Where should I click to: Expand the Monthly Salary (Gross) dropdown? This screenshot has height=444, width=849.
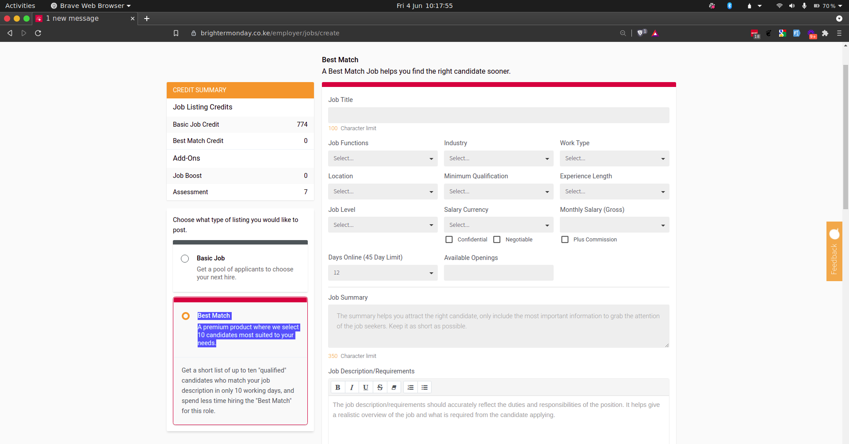click(x=615, y=225)
